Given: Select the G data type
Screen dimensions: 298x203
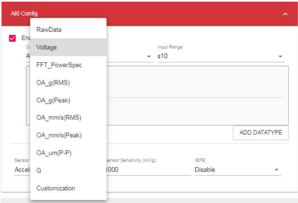Looking at the screenshot, I should click(68, 171).
